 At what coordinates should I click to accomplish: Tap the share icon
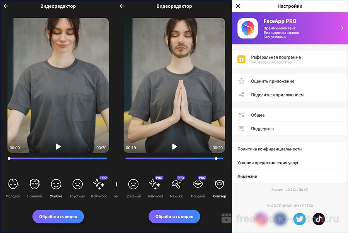coord(241,95)
